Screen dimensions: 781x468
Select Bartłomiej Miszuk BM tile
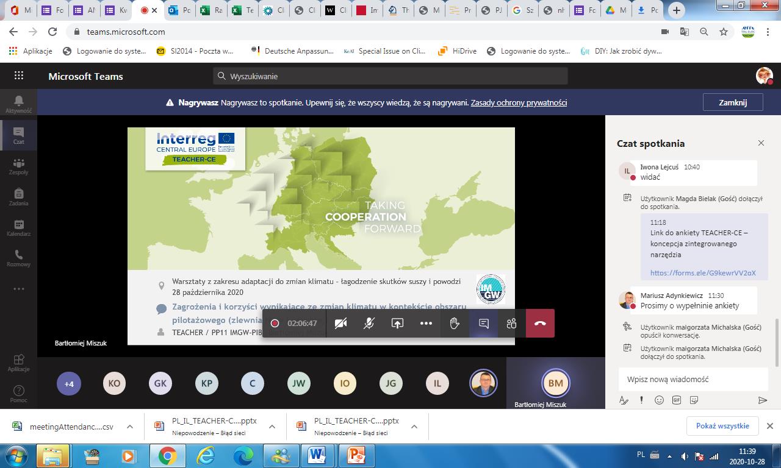(555, 383)
